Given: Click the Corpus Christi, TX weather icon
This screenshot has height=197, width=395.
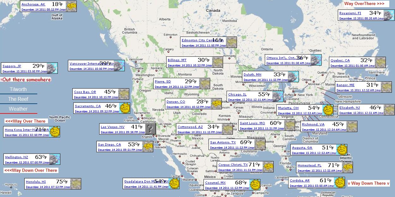Looking at the screenshot, I should pos(268,167).
